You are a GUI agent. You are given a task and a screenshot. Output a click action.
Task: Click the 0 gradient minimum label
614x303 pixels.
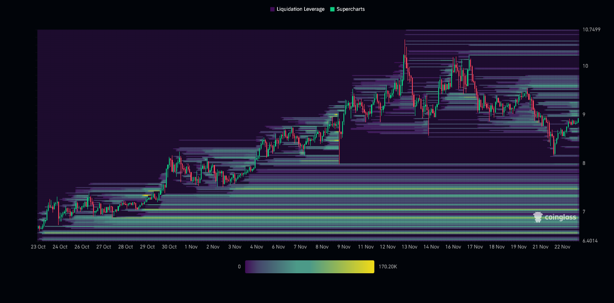tap(240, 266)
